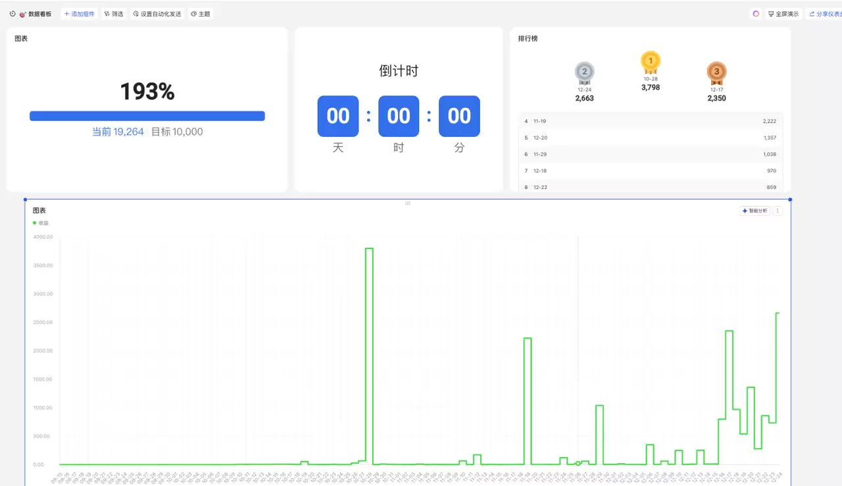Click the 分享仪表盘 share button
Screen dimensions: 842x486
click(x=825, y=14)
